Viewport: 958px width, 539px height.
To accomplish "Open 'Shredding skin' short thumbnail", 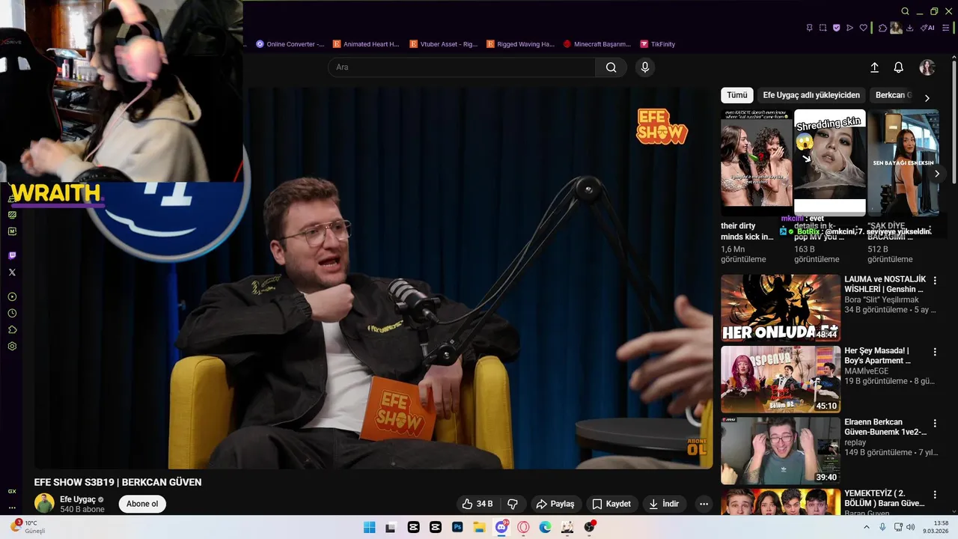I will (829, 162).
